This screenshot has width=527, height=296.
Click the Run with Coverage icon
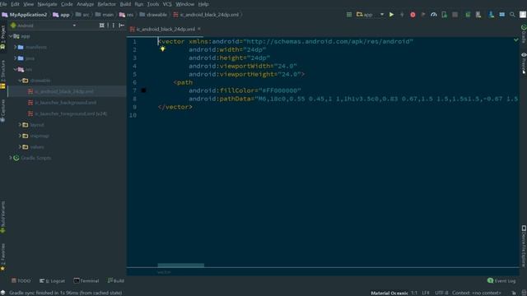pos(423,15)
